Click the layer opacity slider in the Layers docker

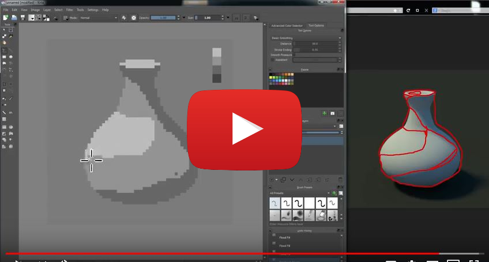320,132
